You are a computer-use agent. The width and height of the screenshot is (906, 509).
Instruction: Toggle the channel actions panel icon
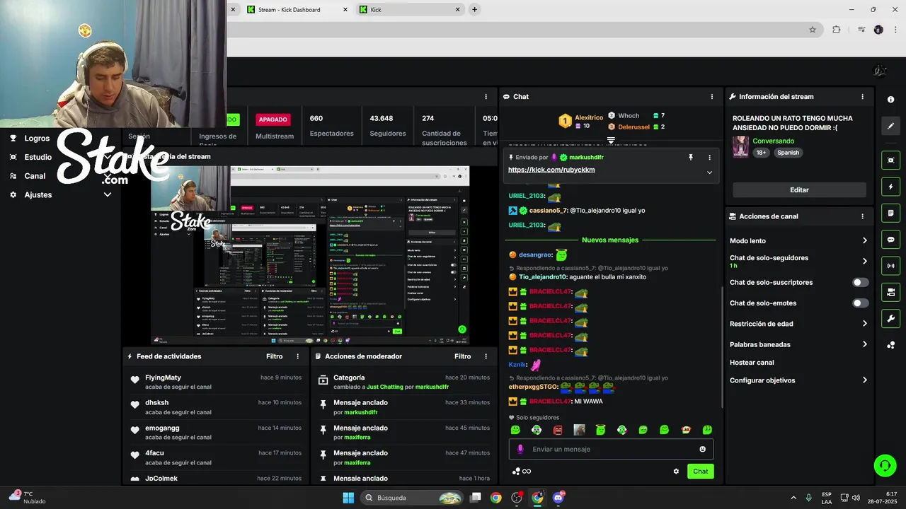click(x=891, y=292)
